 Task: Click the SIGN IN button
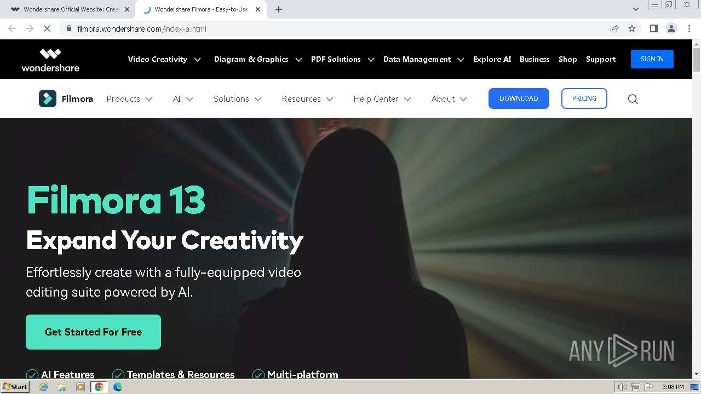tap(652, 59)
